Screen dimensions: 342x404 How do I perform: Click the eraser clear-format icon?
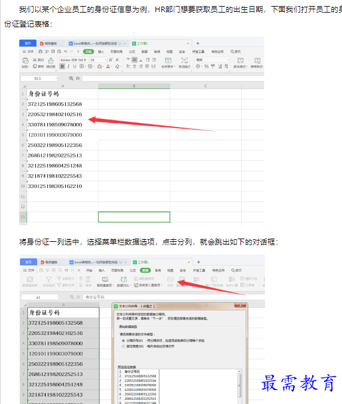pyautogui.click(x=118, y=66)
